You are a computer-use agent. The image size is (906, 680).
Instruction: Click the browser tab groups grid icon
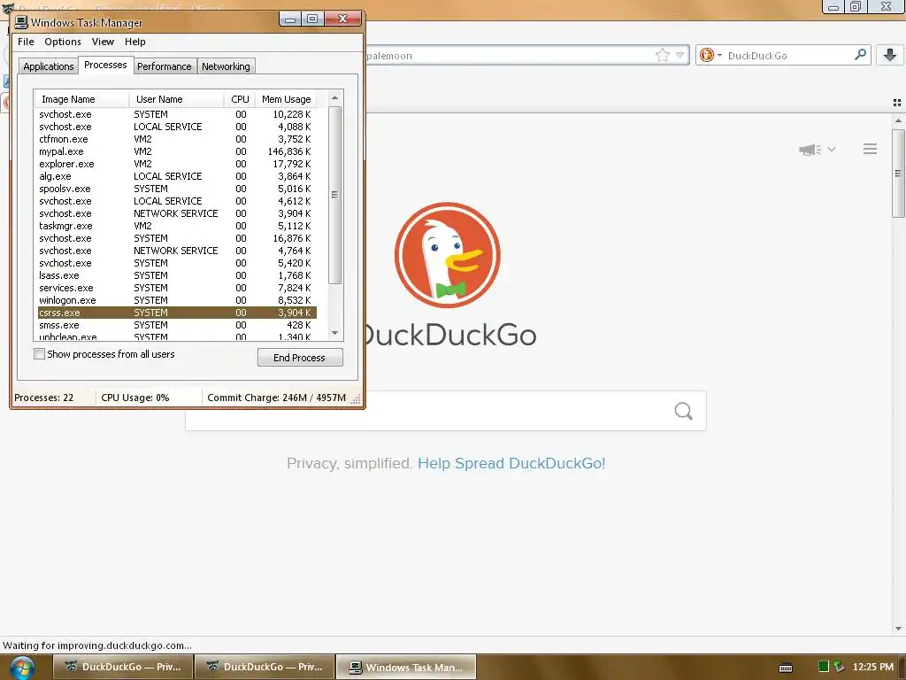tap(897, 103)
